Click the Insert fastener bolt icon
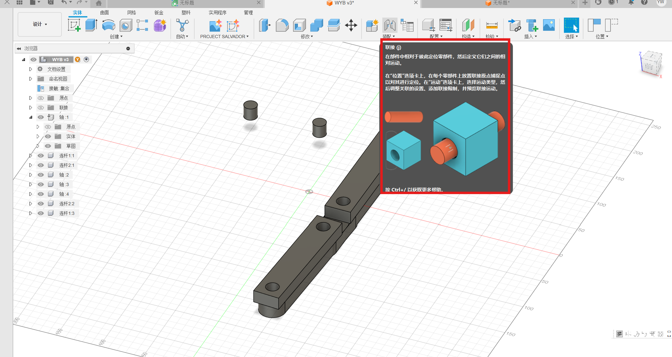This screenshot has width=672, height=357. tap(532, 25)
